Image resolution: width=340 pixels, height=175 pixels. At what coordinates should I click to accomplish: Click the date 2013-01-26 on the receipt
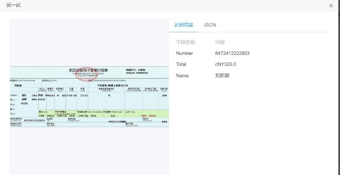pyautogui.click(x=69, y=95)
